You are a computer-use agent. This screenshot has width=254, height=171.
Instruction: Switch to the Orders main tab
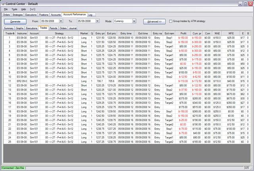[x=6, y=15]
